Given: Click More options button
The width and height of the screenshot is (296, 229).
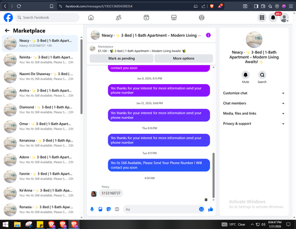Looking at the screenshot, I should (x=184, y=59).
